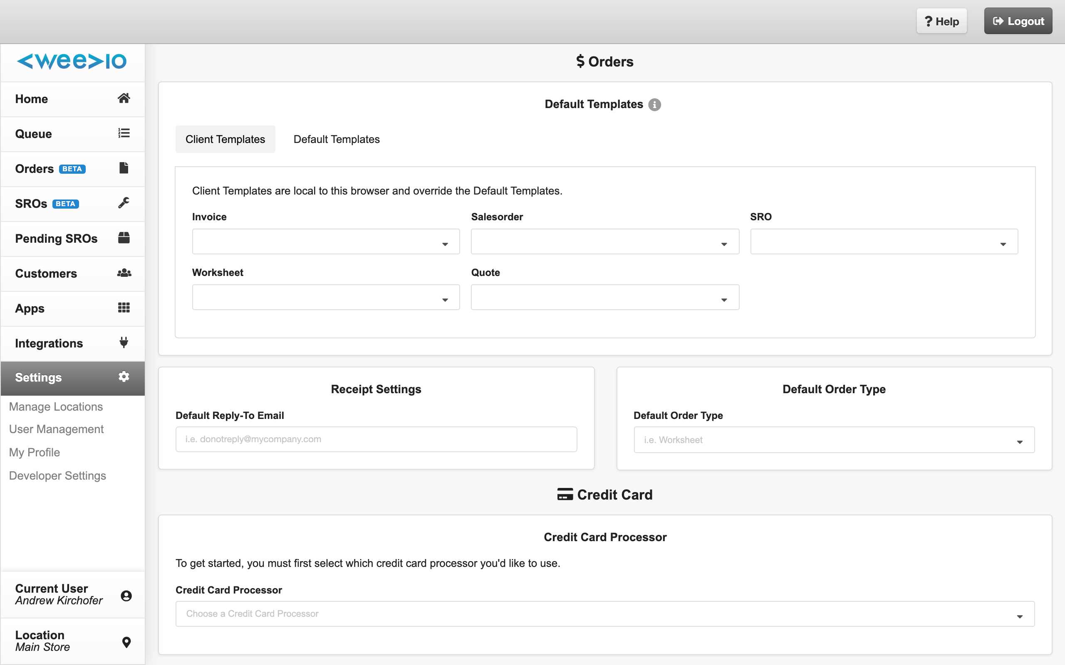1065x665 pixels.
Task: Click the Location map pin icon
Action: (x=126, y=642)
